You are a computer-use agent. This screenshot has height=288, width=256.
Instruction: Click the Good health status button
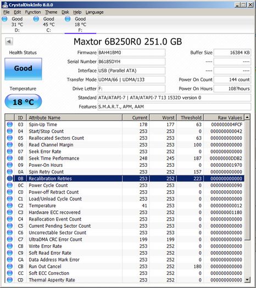pos(23,69)
